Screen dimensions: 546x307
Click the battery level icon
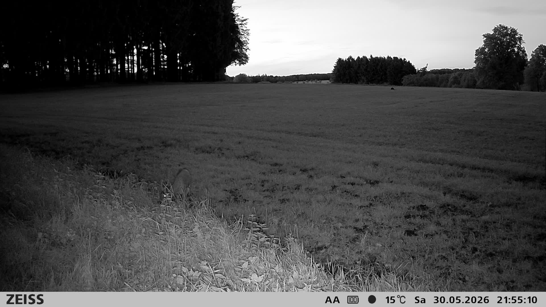tap(353, 300)
